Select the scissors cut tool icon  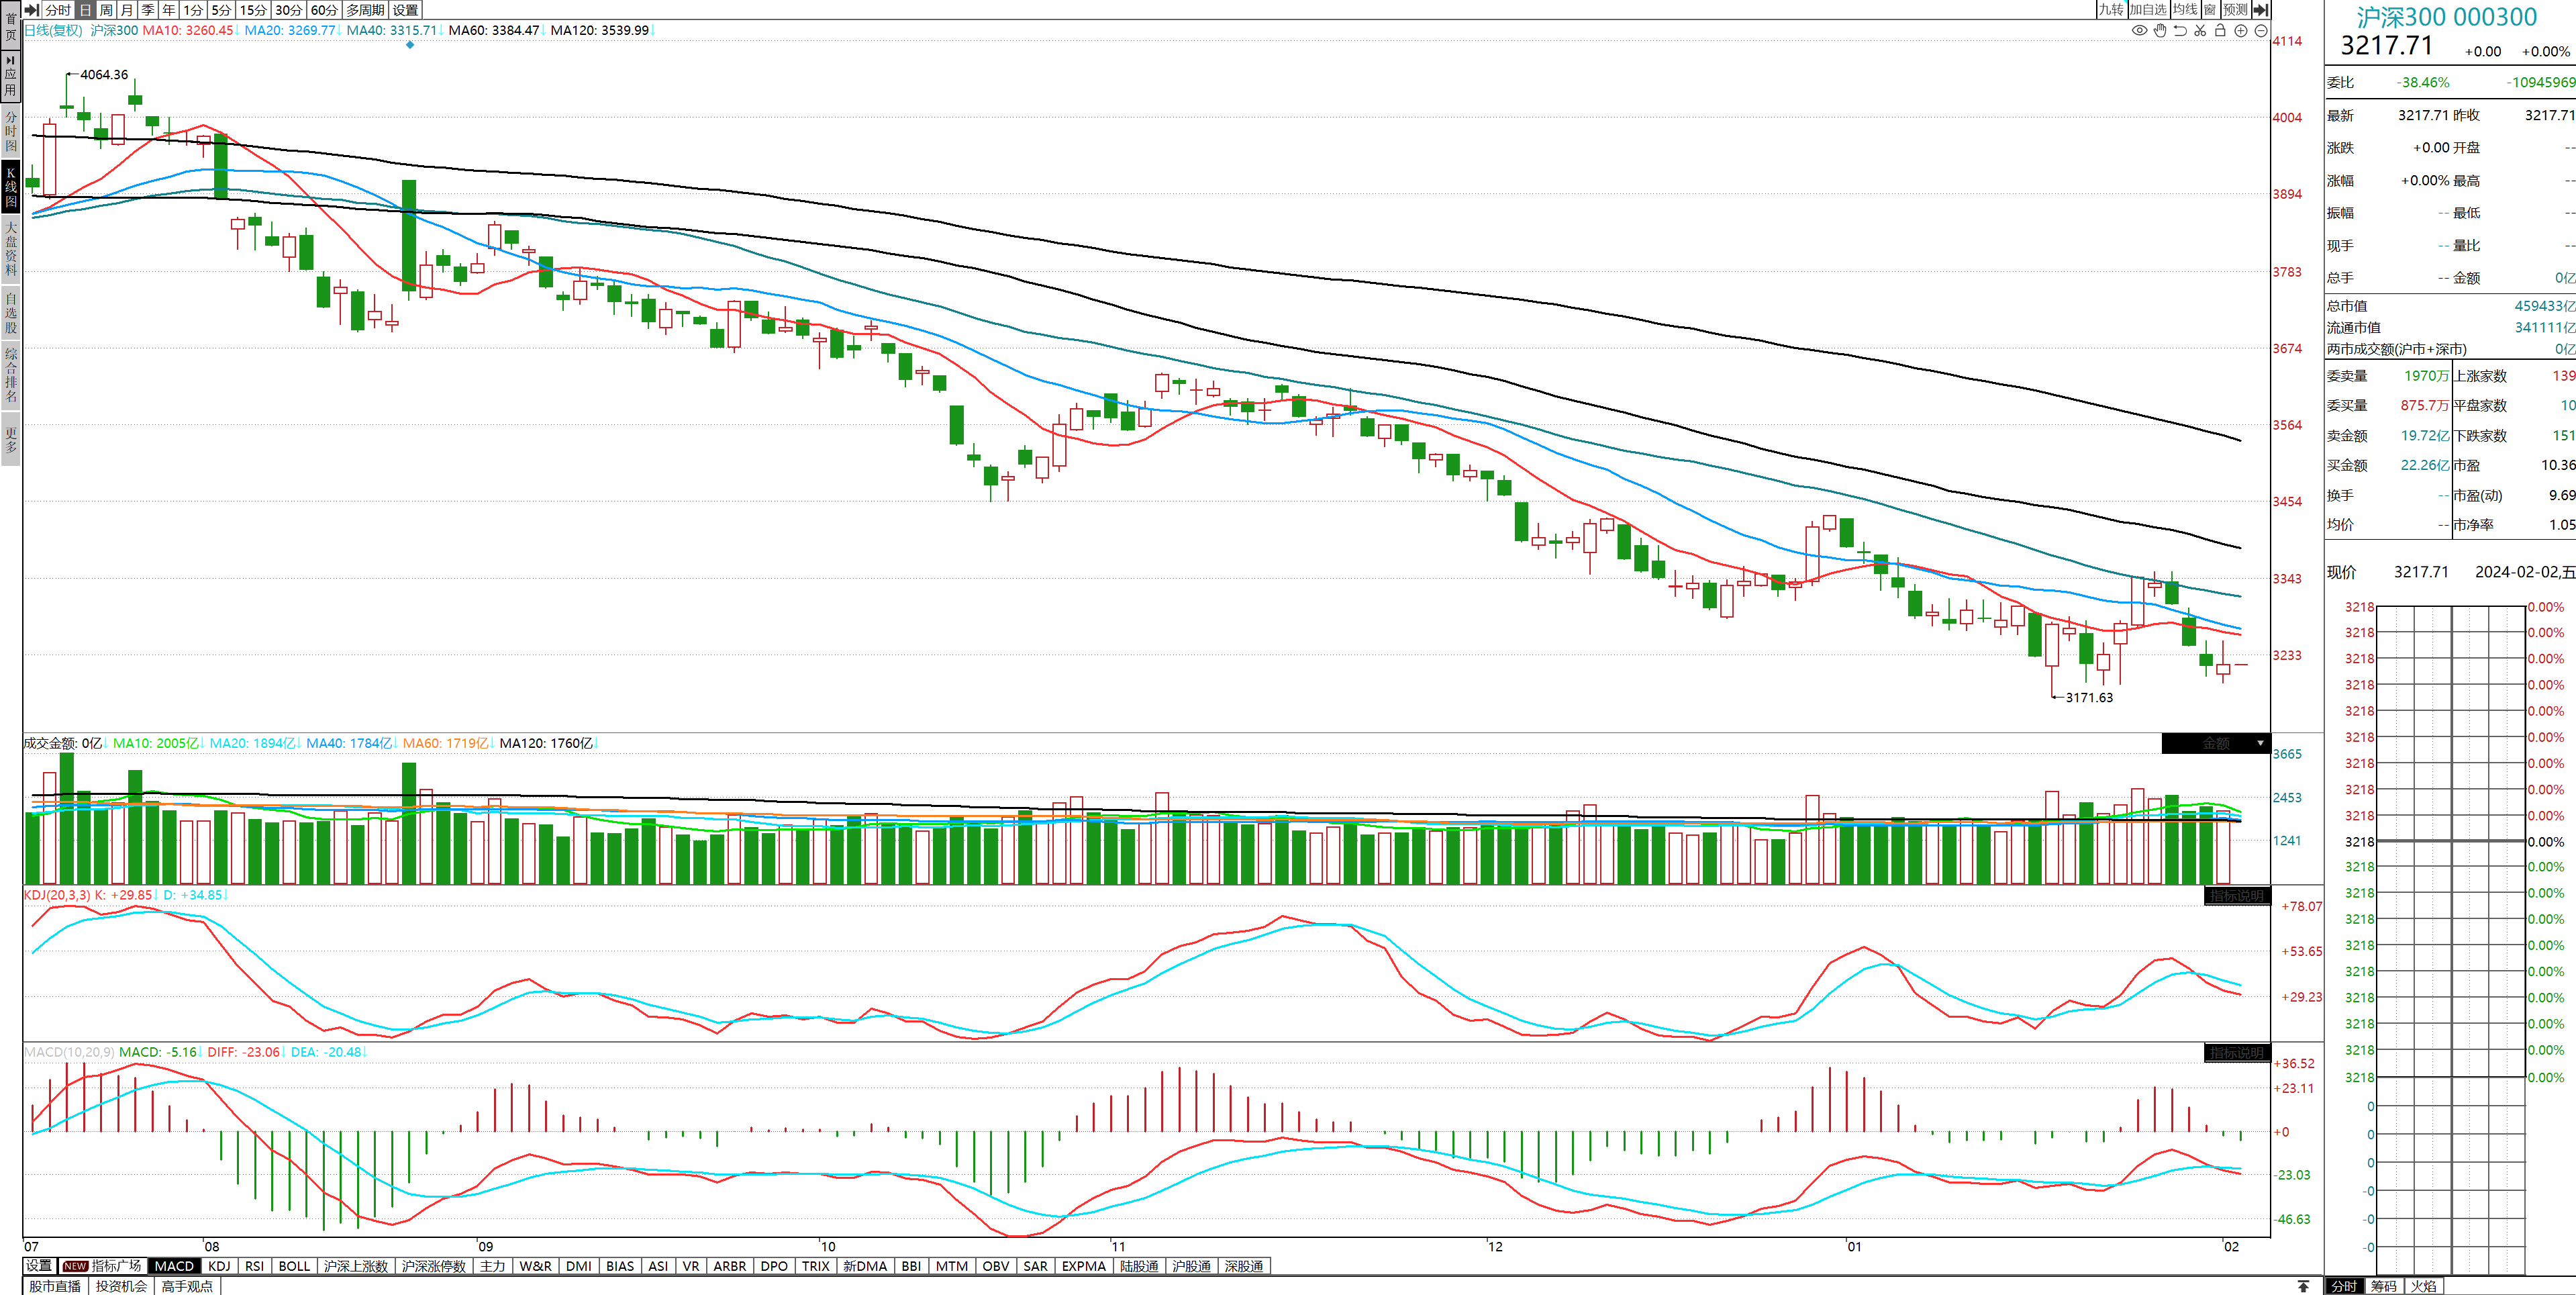click(x=2200, y=31)
